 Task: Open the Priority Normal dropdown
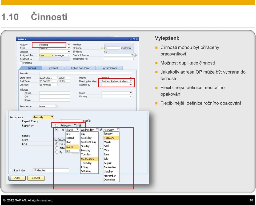click(x=131, y=78)
